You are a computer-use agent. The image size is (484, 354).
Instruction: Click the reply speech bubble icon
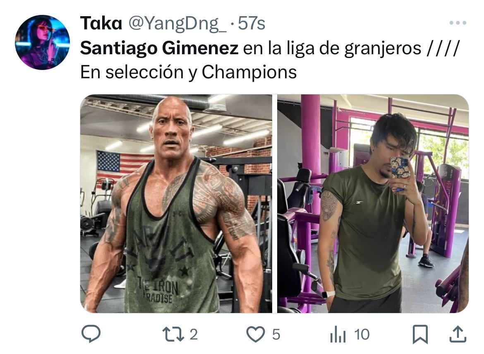coord(91,334)
